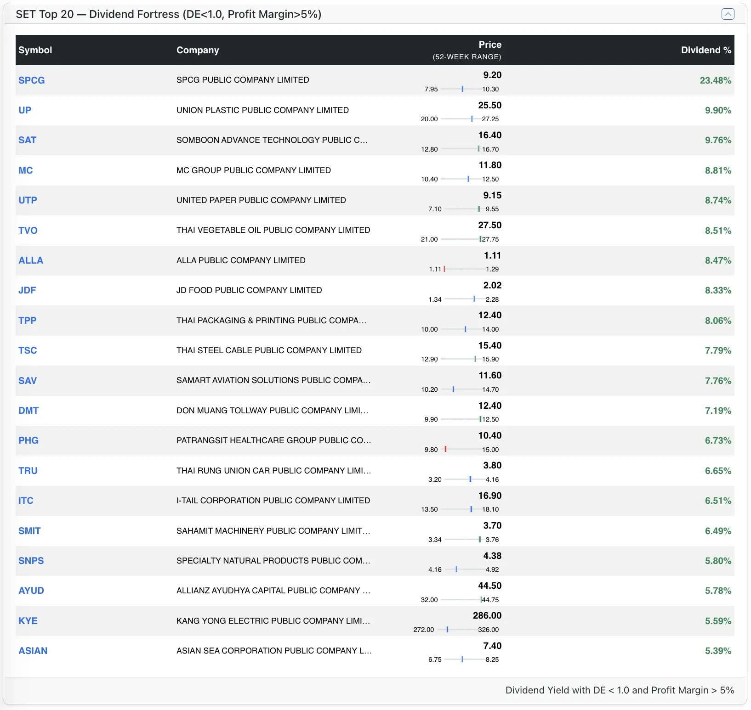Screen dimensions: 751x710
Task: Click the 5.39% dividend value
Action: click(x=718, y=651)
